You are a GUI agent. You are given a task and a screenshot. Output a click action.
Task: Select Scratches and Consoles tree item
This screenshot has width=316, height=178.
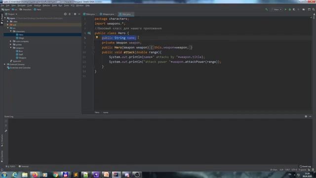(19, 68)
